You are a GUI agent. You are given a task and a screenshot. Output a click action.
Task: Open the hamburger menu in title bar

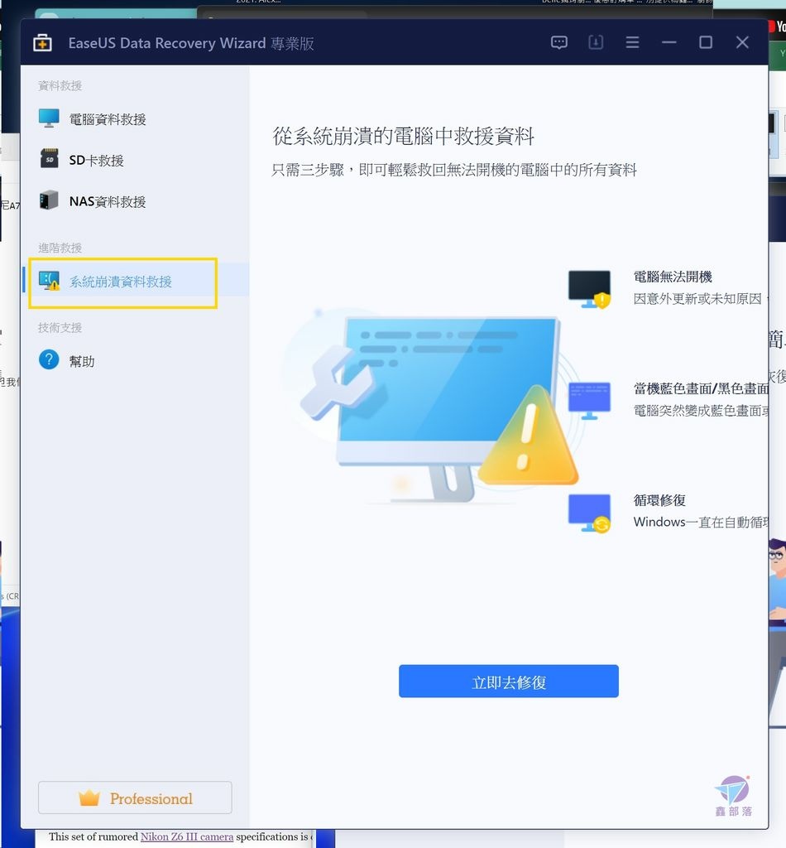pyautogui.click(x=633, y=42)
